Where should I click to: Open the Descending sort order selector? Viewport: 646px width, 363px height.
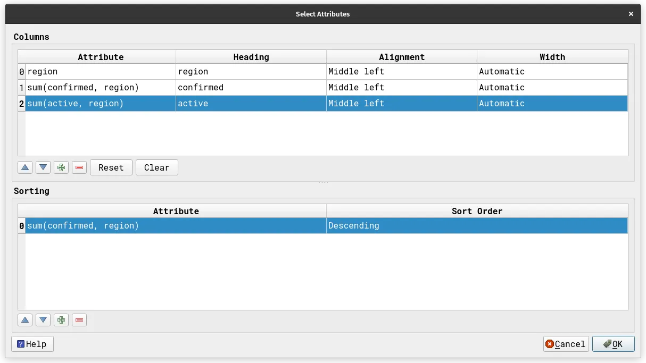tap(476, 225)
